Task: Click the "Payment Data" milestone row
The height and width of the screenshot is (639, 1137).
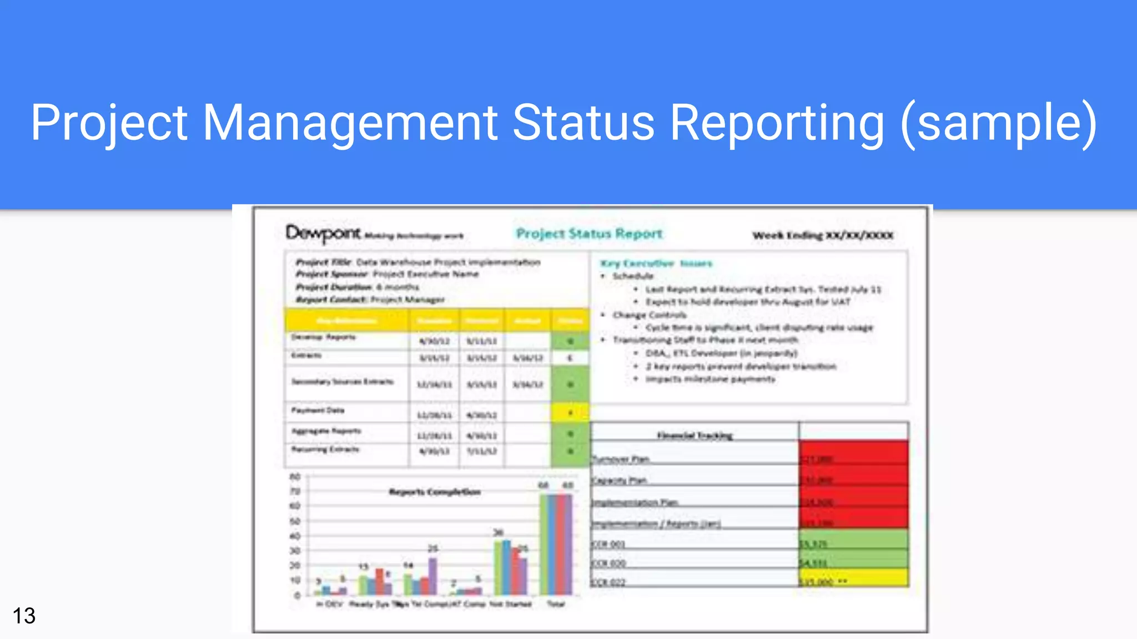Action: (x=436, y=413)
